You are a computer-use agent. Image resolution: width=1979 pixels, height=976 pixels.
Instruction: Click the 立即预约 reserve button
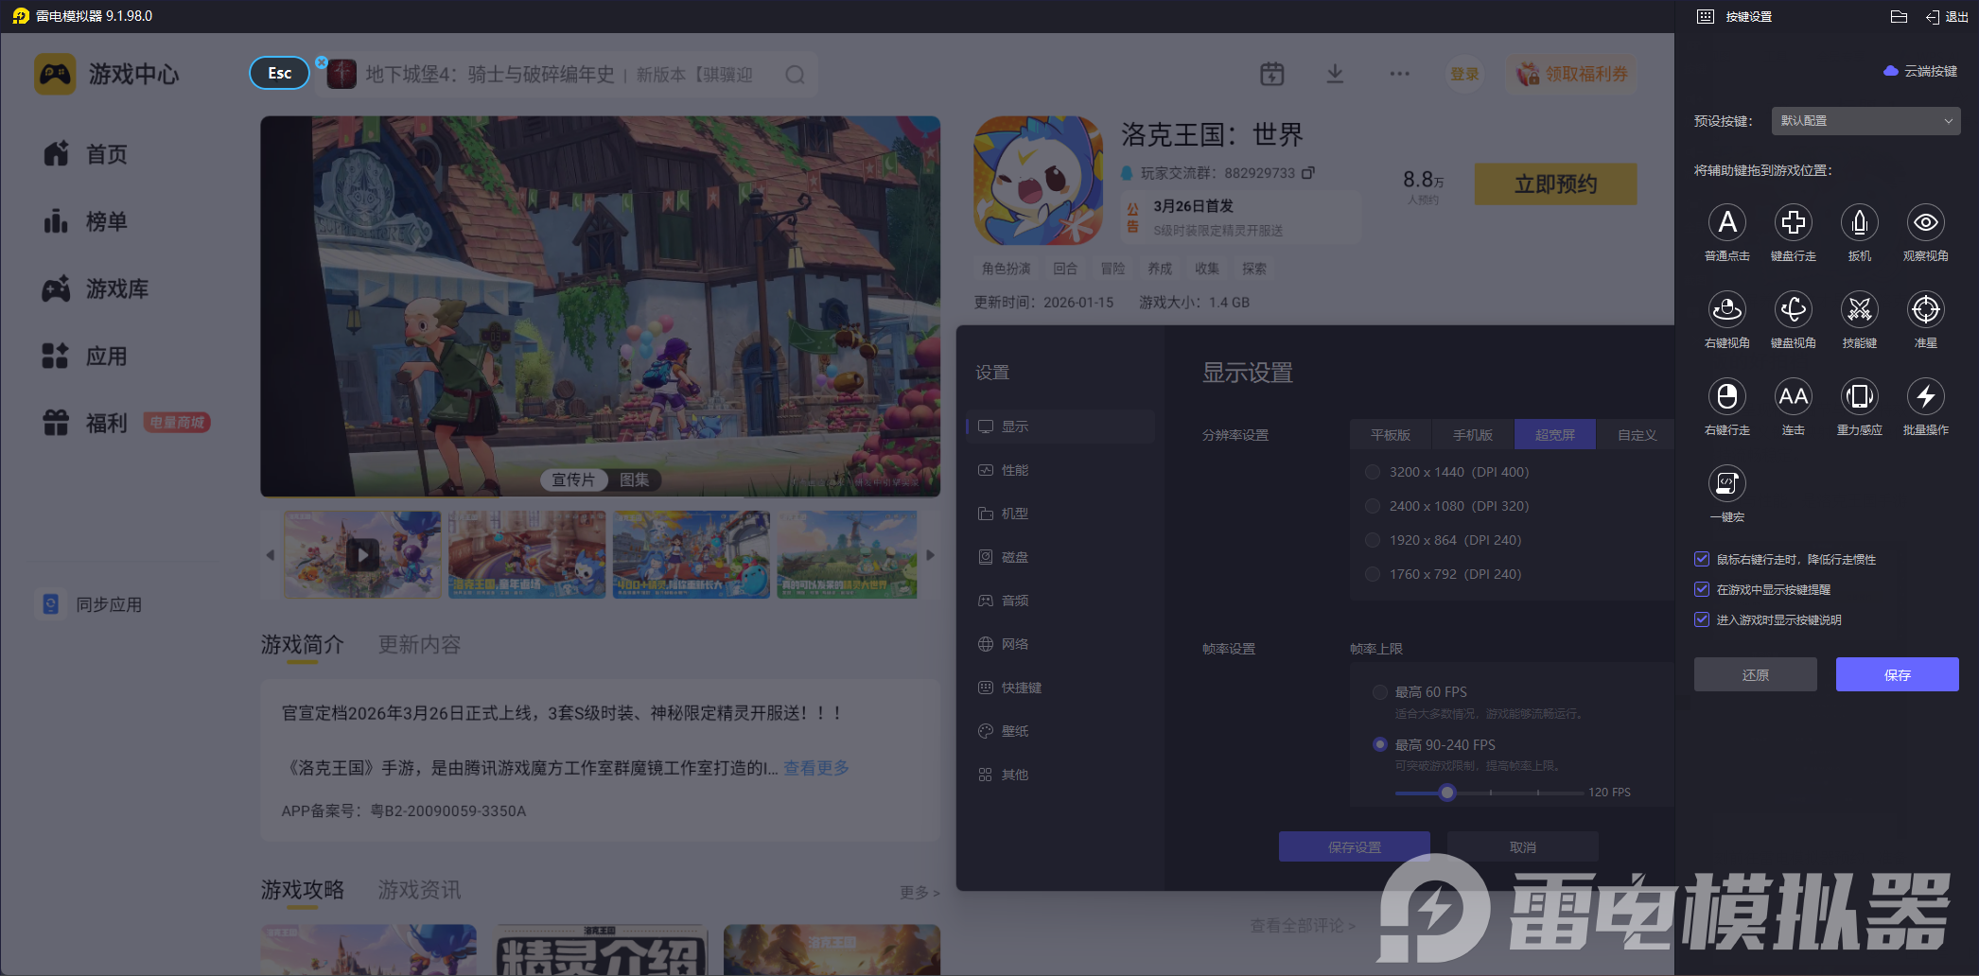[x=1555, y=183]
